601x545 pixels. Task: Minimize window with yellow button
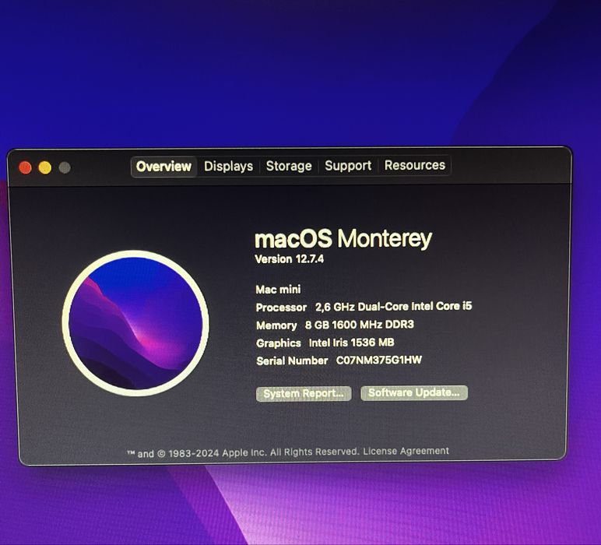point(45,167)
